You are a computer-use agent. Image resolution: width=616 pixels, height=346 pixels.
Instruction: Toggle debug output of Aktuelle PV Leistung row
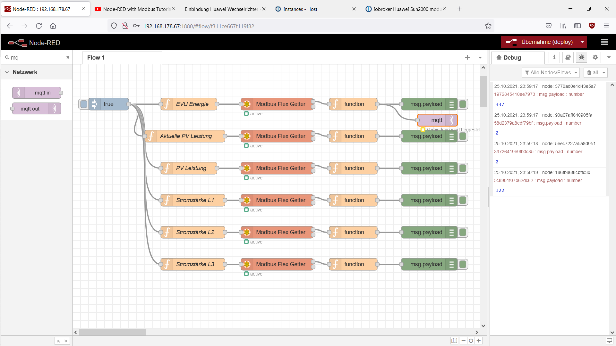pos(463,136)
